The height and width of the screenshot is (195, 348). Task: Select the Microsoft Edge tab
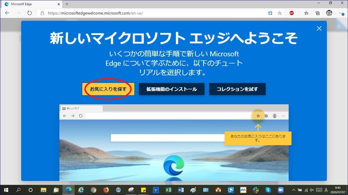point(32,4)
